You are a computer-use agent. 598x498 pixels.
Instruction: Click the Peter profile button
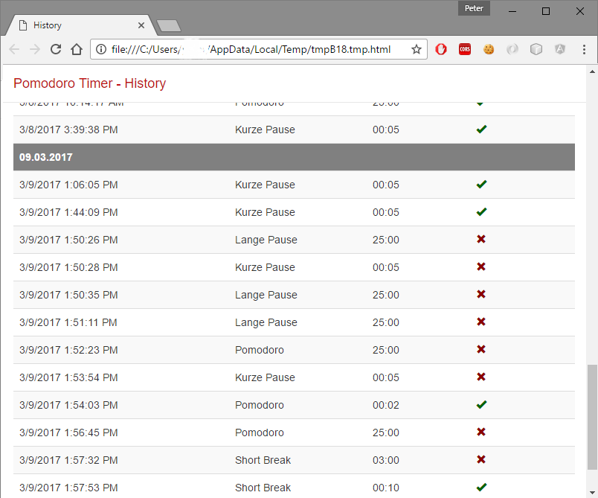(474, 8)
